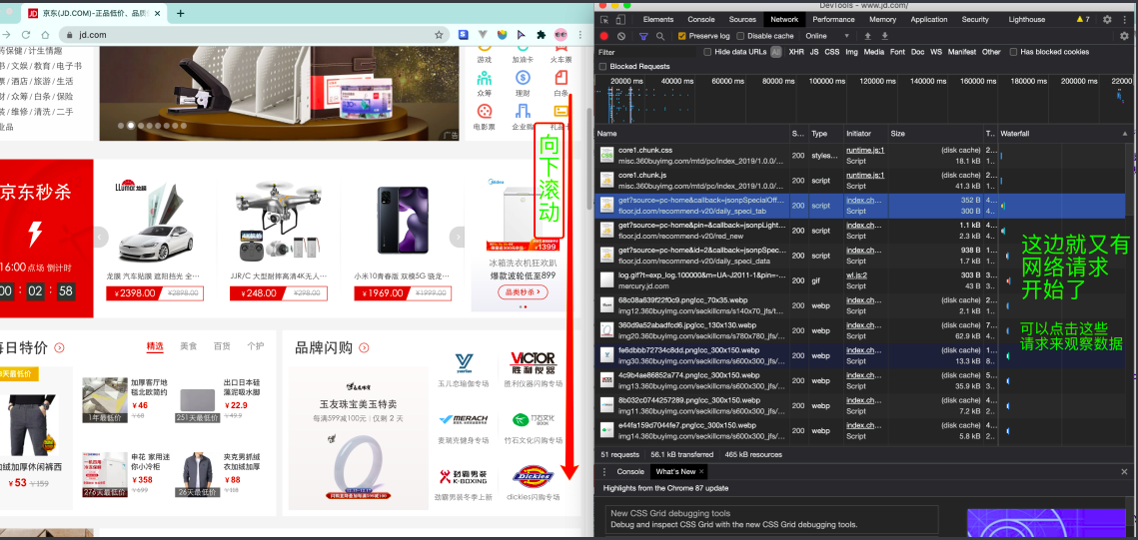Bookmark this page with the star
The image size is (1138, 540).
[x=439, y=34]
